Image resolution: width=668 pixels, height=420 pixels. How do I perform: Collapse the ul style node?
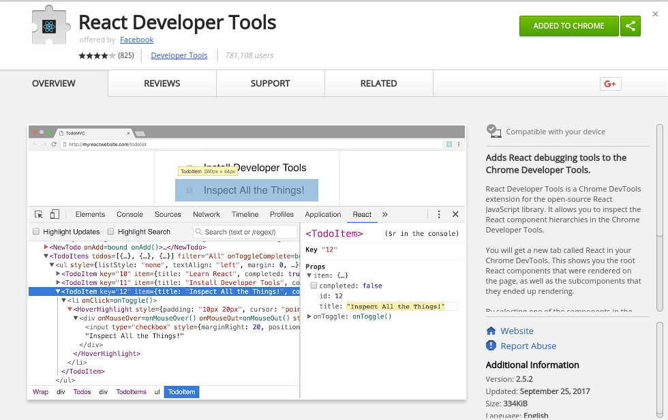click(x=52, y=265)
